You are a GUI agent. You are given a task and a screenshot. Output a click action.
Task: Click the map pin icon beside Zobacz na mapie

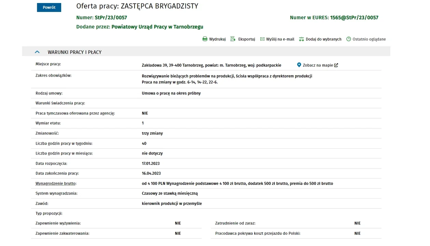[x=299, y=65]
